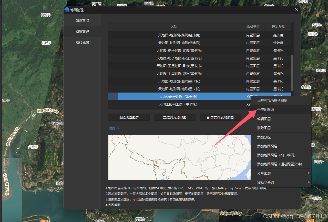Screen dimensions: 328x222
Task: Select row 天地图路网图层（墨卡托）
Action: point(179,104)
